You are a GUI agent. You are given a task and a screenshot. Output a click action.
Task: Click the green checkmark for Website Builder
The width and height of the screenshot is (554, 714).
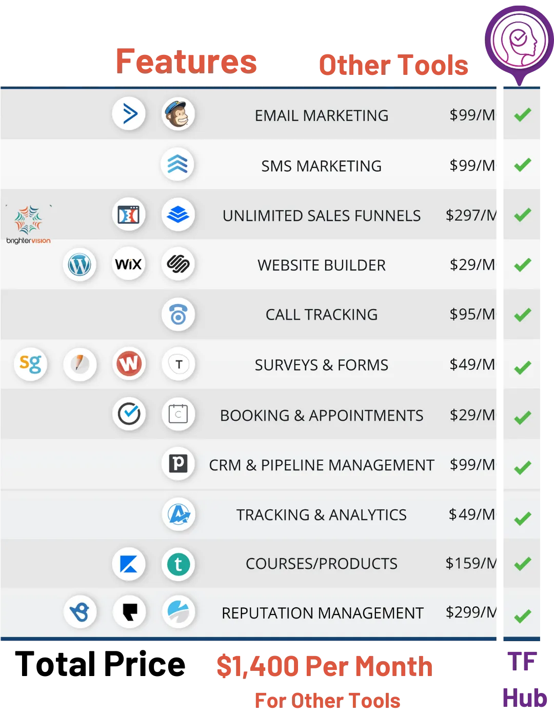point(523,265)
